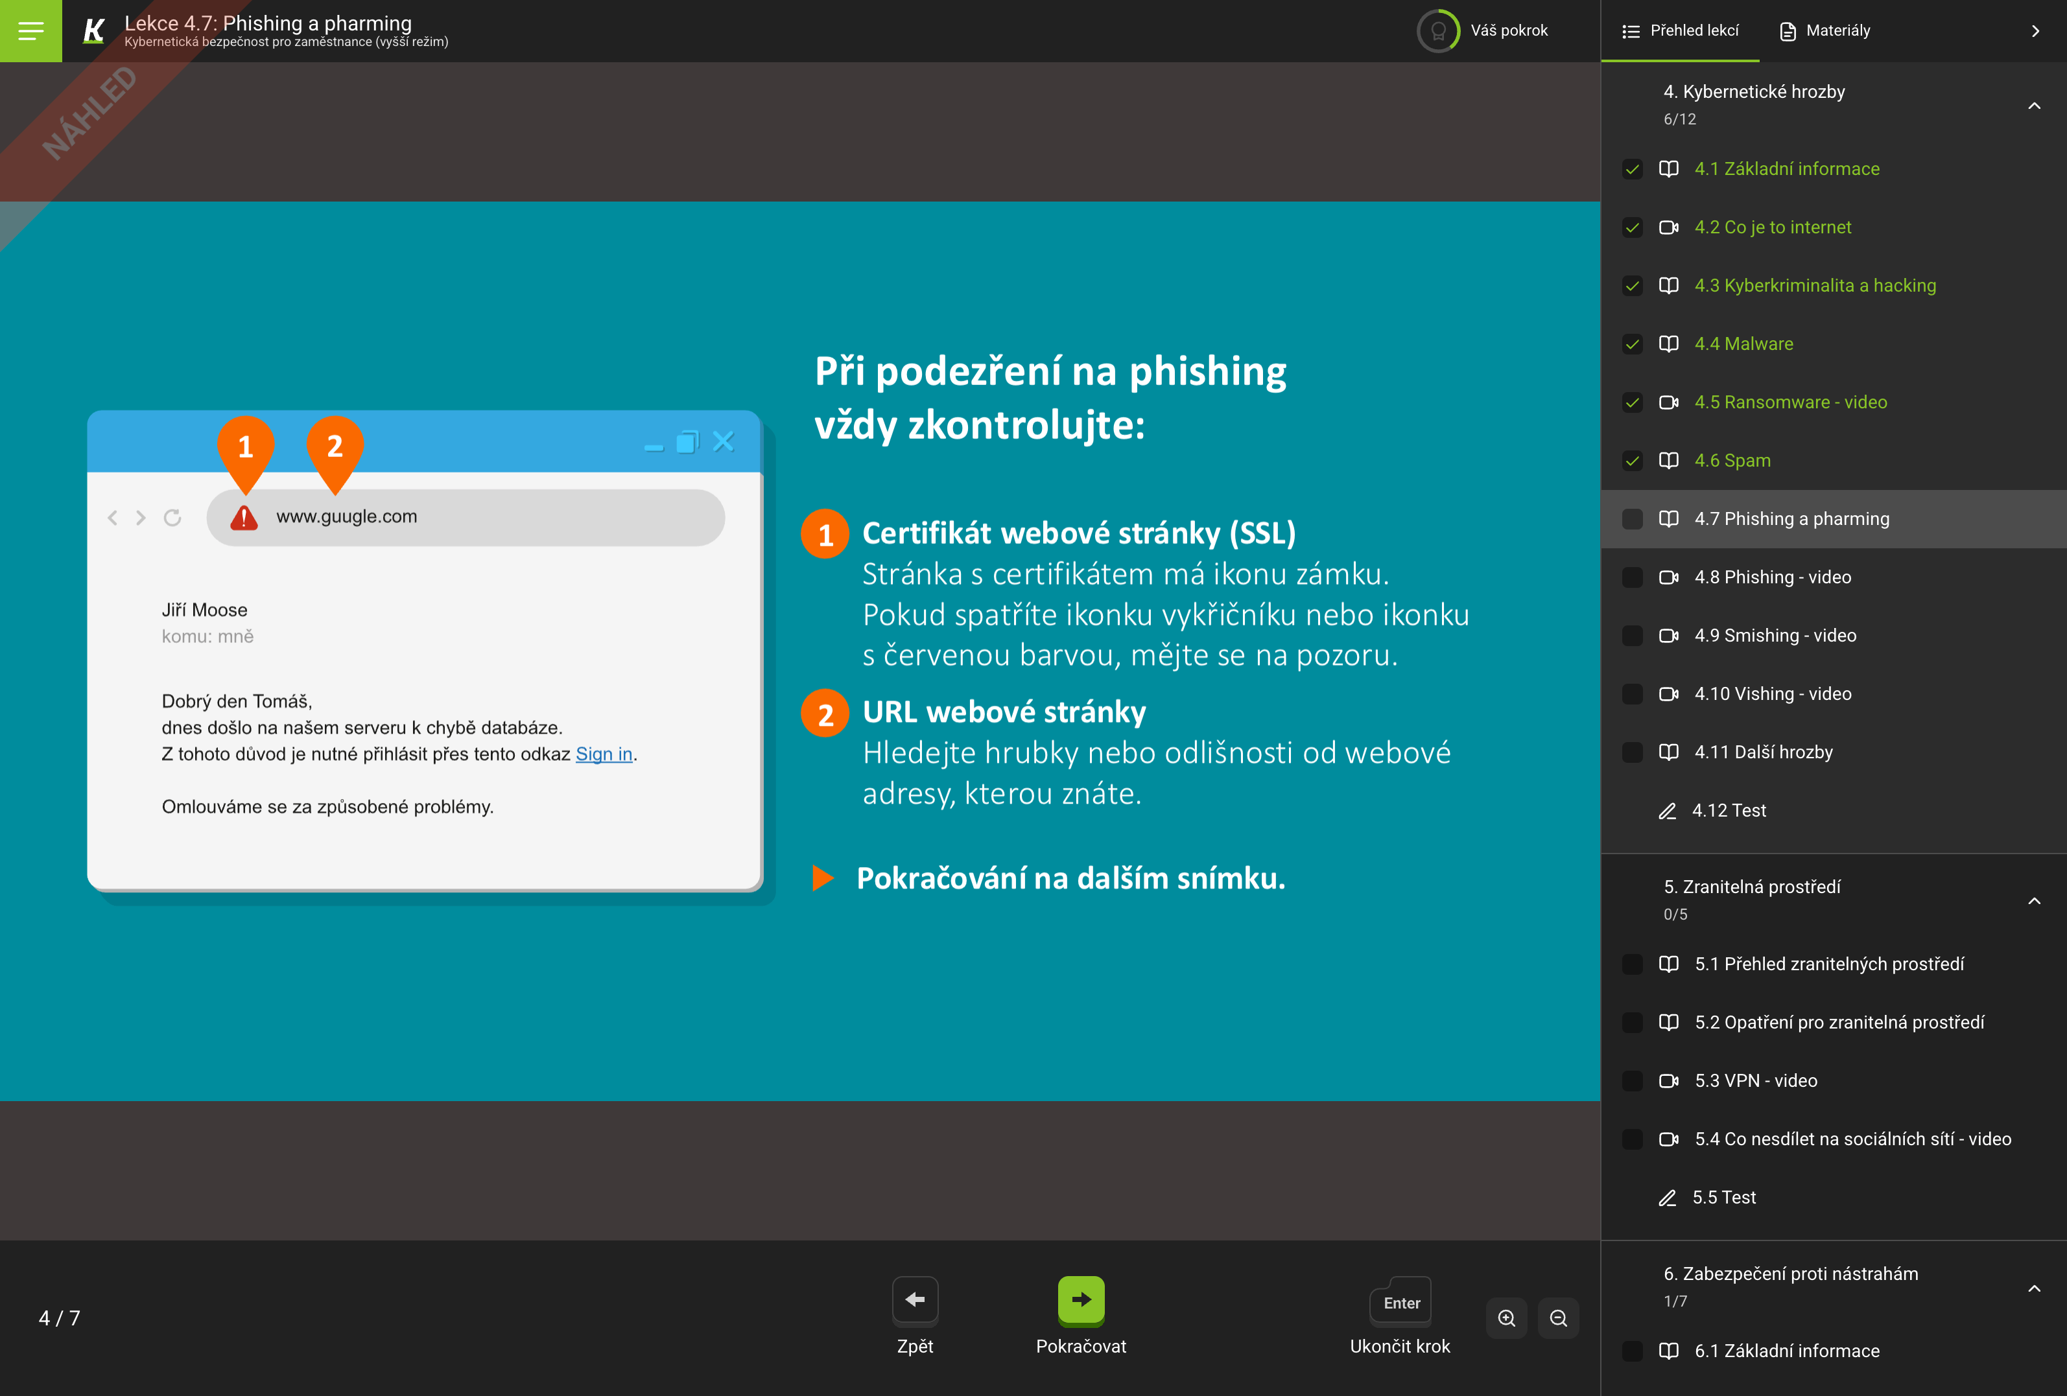Check off lesson 4.7 Phishing a pharming
The height and width of the screenshot is (1396, 2067).
click(1632, 518)
